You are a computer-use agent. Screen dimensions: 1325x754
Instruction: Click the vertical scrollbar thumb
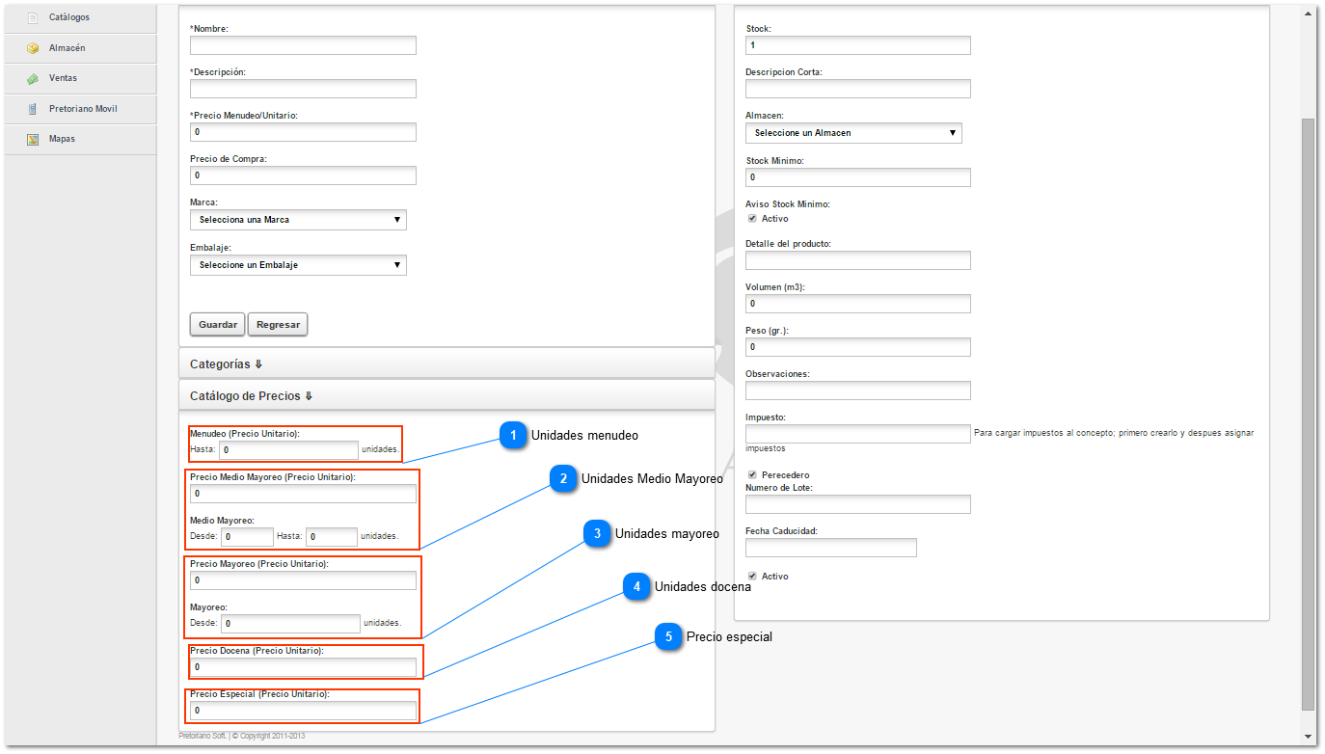tap(1308, 415)
